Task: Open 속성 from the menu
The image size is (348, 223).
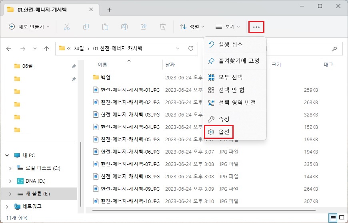Action: [x=235, y=119]
